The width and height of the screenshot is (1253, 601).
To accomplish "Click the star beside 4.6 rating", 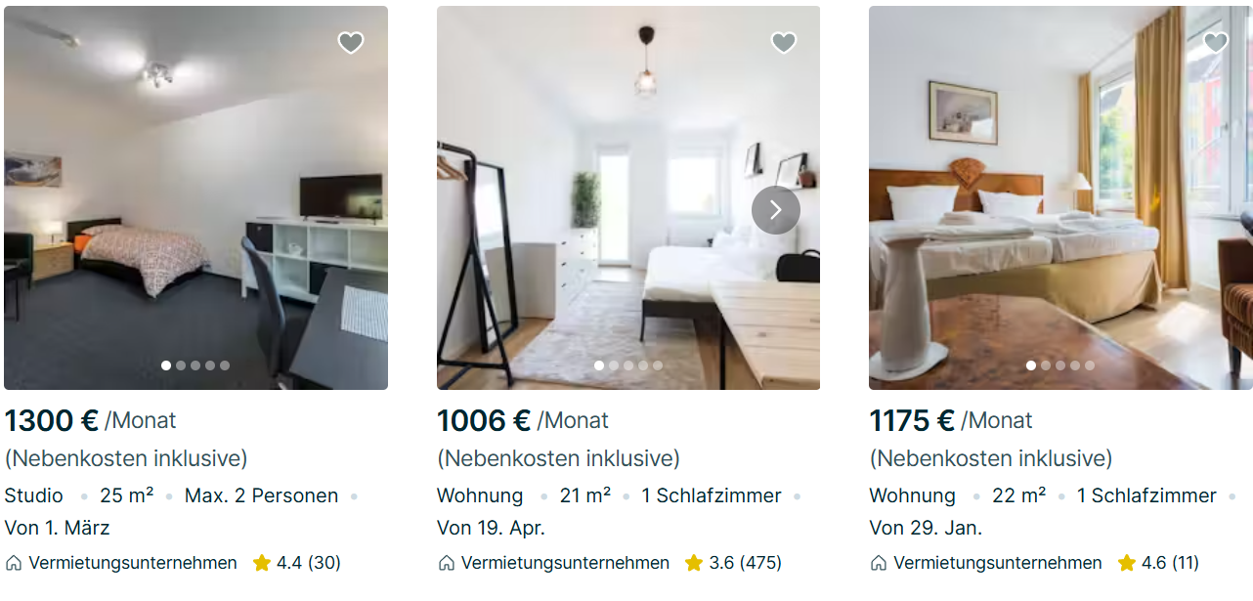I will 1126,563.
